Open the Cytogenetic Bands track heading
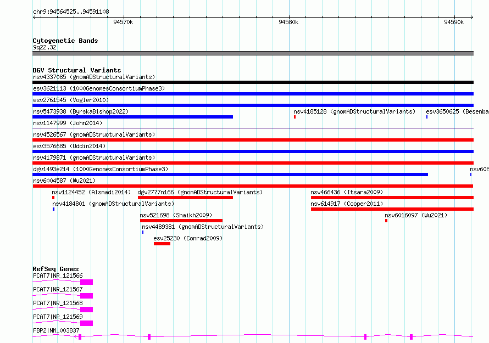The height and width of the screenshot is (343, 489). [x=65, y=41]
